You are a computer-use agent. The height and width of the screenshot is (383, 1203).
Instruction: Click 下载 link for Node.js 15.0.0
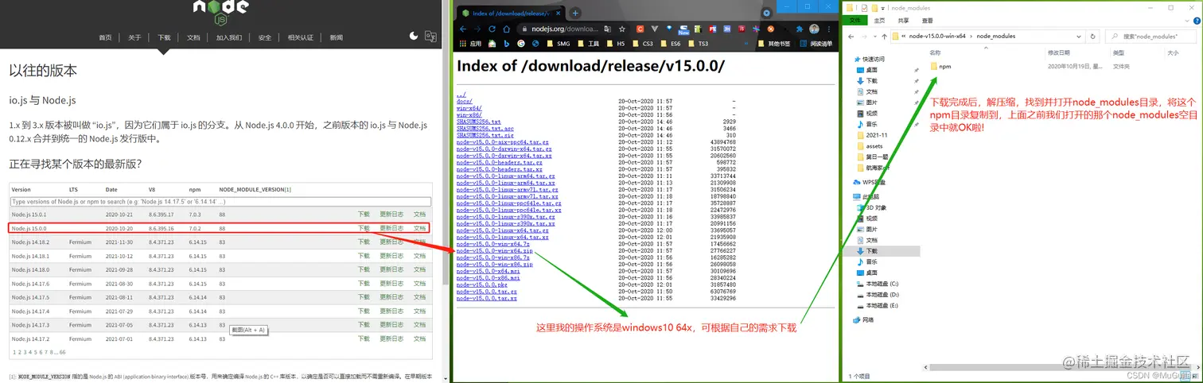364,228
